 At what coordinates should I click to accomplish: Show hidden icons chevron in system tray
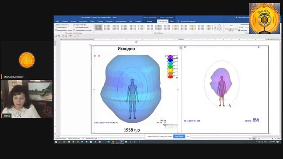pos(256,142)
